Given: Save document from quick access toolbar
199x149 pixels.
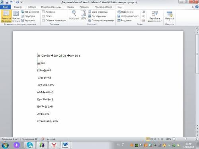Looking at the screenshot, I should point(7,2).
